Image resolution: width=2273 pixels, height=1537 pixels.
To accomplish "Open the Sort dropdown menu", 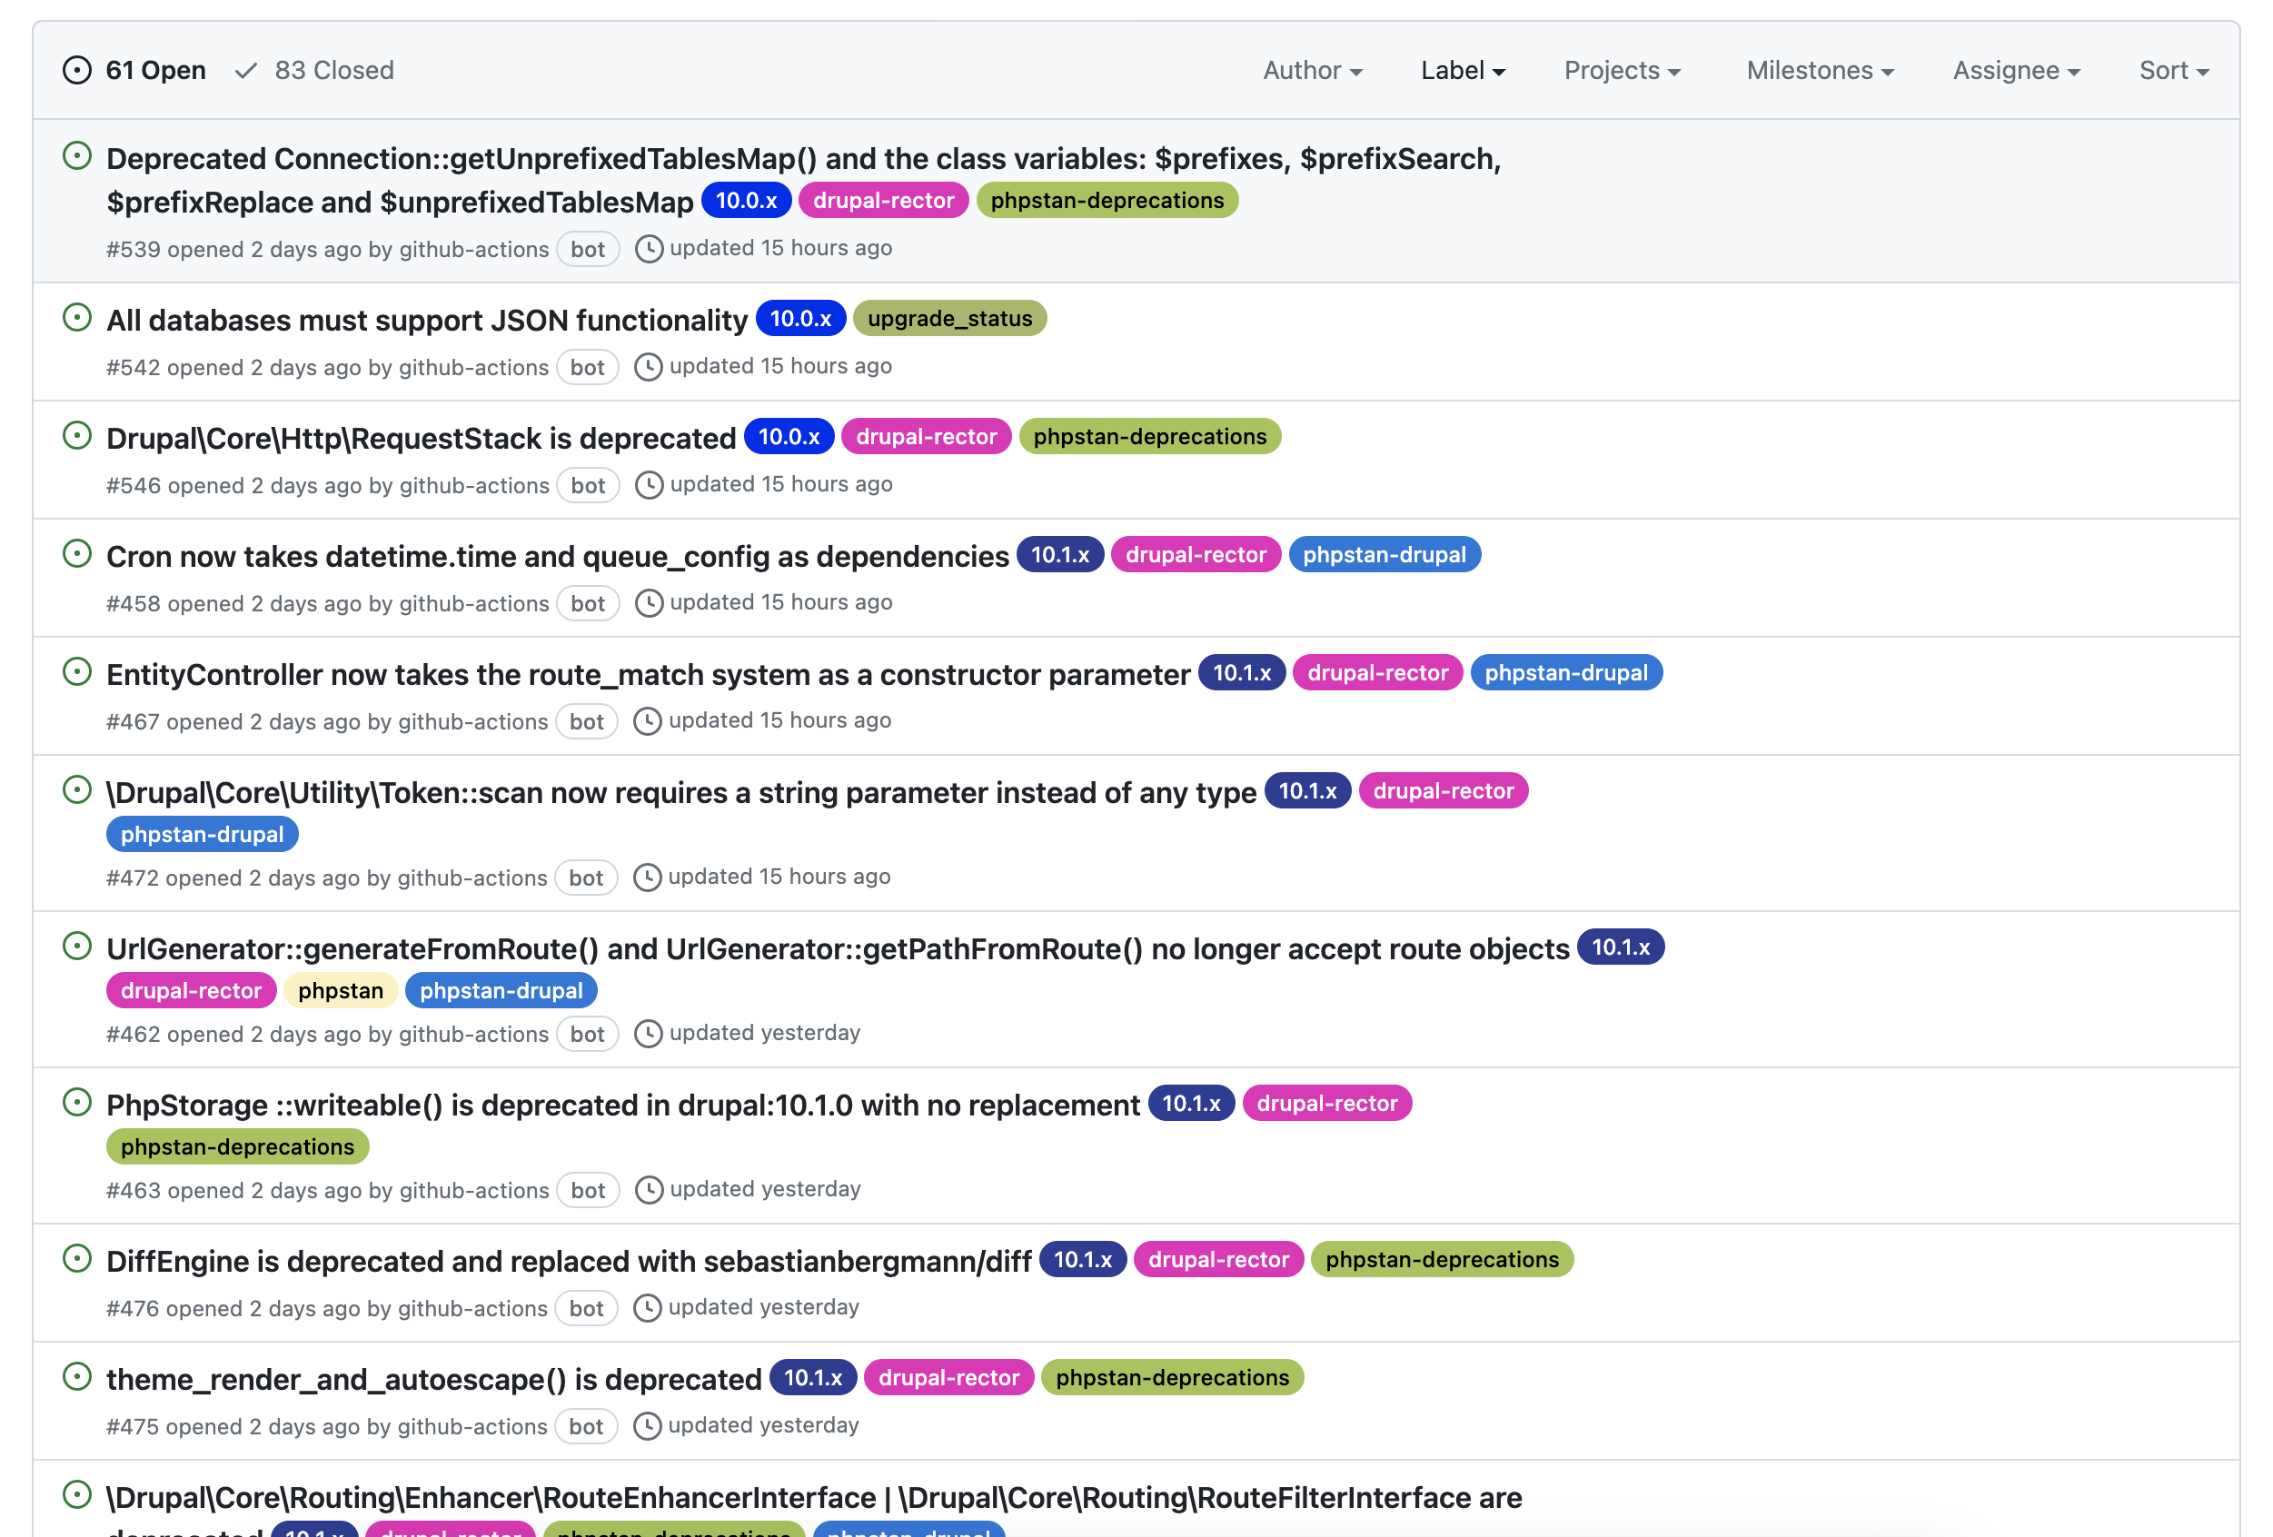I will (2173, 70).
